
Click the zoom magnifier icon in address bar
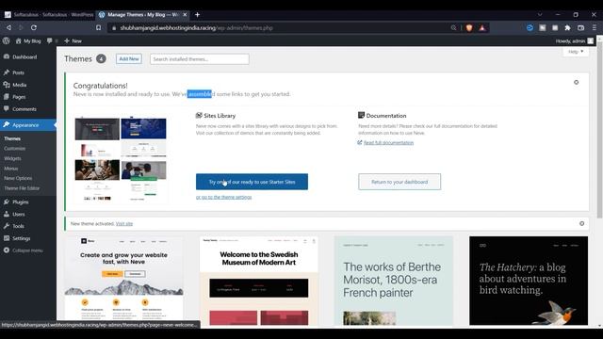click(x=454, y=27)
